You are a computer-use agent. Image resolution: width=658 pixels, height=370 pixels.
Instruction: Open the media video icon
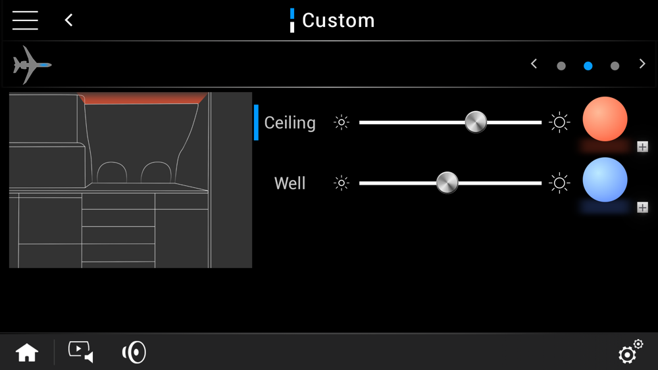click(80, 352)
